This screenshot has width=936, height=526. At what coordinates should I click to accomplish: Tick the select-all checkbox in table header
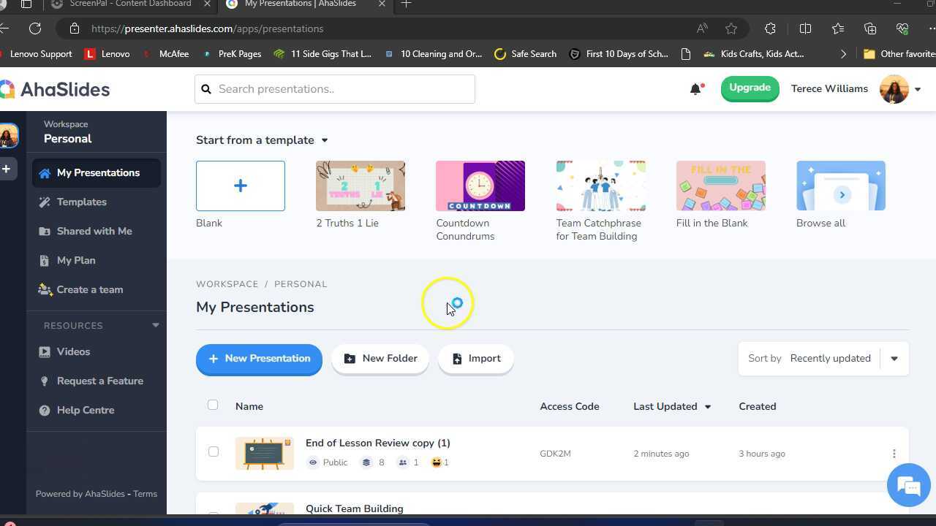pyautogui.click(x=213, y=405)
